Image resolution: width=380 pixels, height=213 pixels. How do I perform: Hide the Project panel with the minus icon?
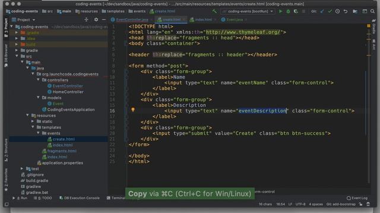(x=104, y=20)
